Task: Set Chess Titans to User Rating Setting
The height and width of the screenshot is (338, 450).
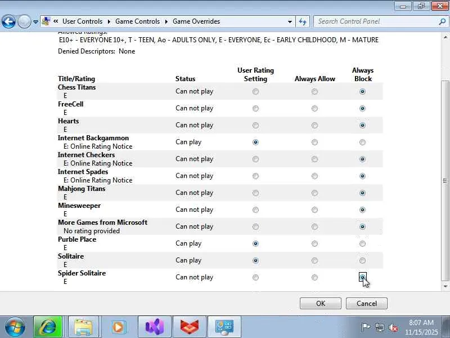Action: pos(255,92)
